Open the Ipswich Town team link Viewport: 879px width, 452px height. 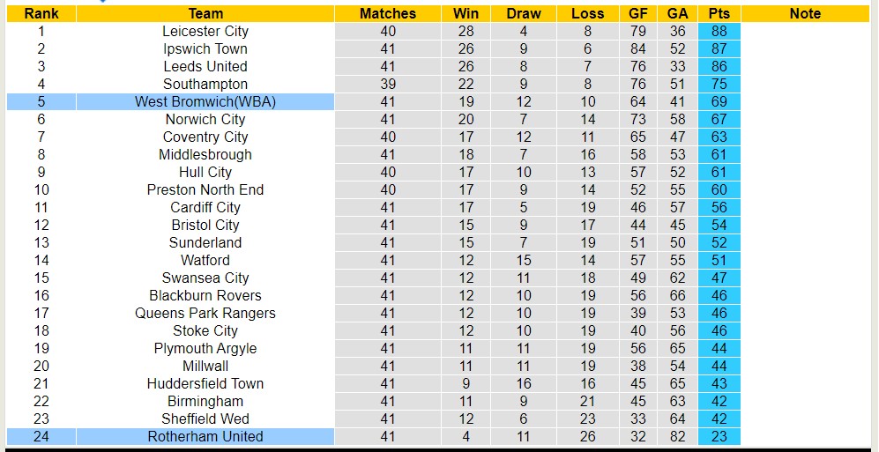click(205, 48)
